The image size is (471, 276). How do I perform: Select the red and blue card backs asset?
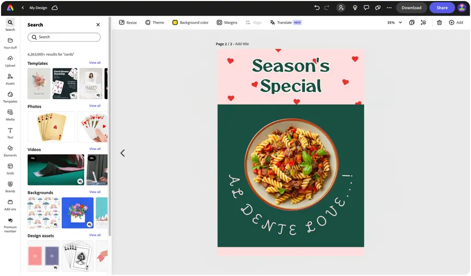43,256
